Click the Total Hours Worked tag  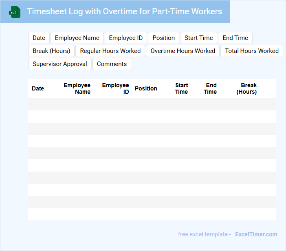(252, 51)
